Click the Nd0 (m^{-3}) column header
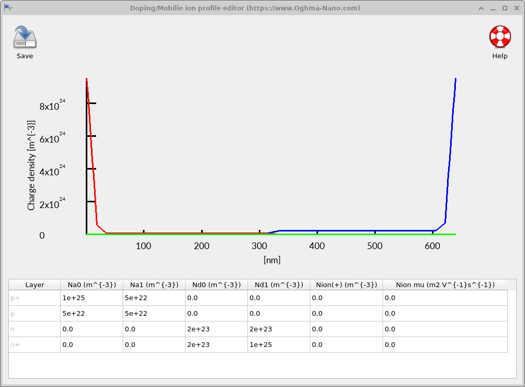This screenshot has height=387, width=525. click(216, 285)
